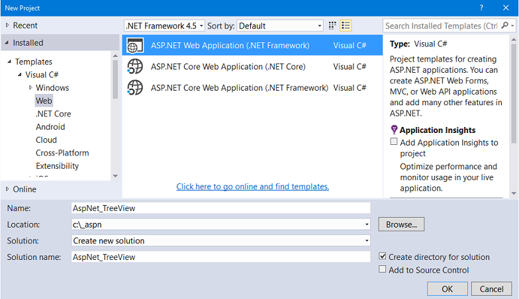The image size is (519, 299).
Task: Open the Location path dropdown
Action: [367, 224]
